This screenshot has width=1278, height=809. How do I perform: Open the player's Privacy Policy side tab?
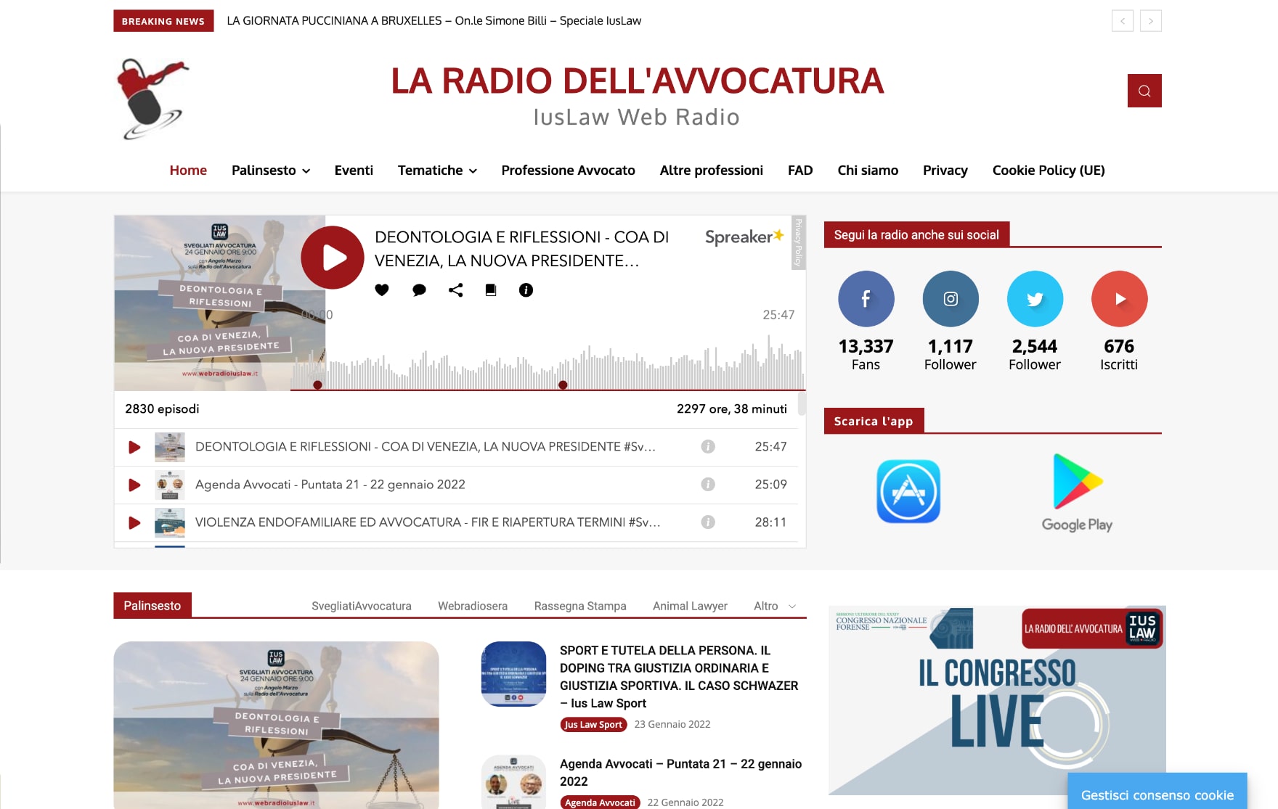click(x=798, y=242)
